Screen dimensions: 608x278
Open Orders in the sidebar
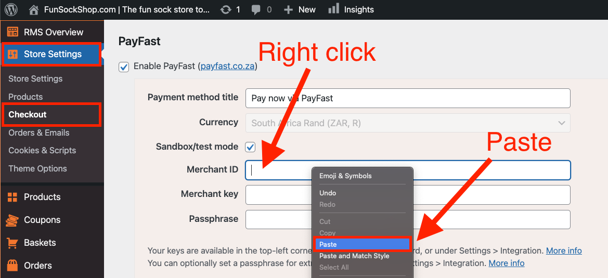pyautogui.click(x=38, y=266)
